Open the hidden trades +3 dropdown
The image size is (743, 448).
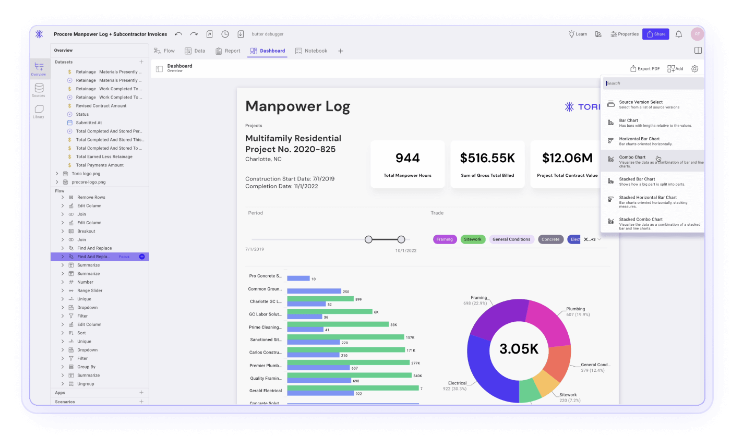point(591,239)
